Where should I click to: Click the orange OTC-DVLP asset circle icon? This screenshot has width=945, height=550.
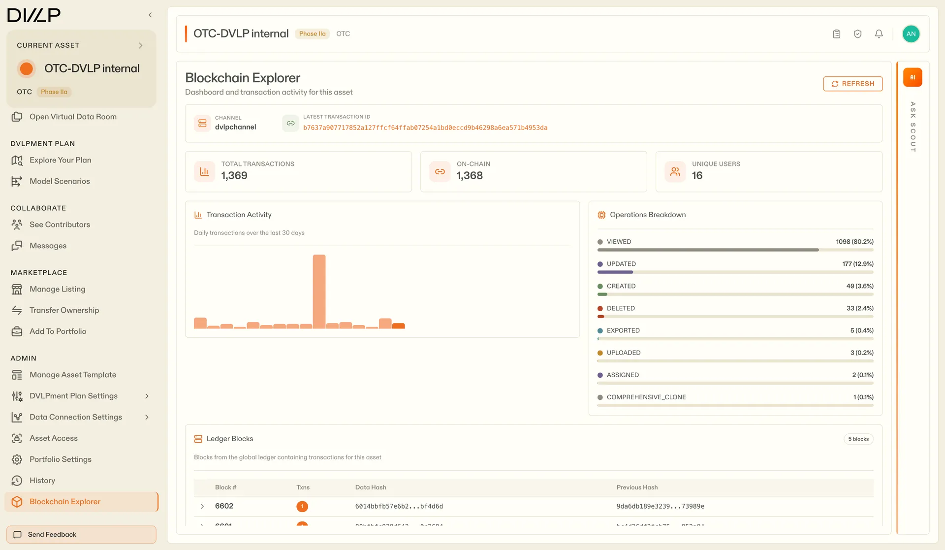coord(27,68)
